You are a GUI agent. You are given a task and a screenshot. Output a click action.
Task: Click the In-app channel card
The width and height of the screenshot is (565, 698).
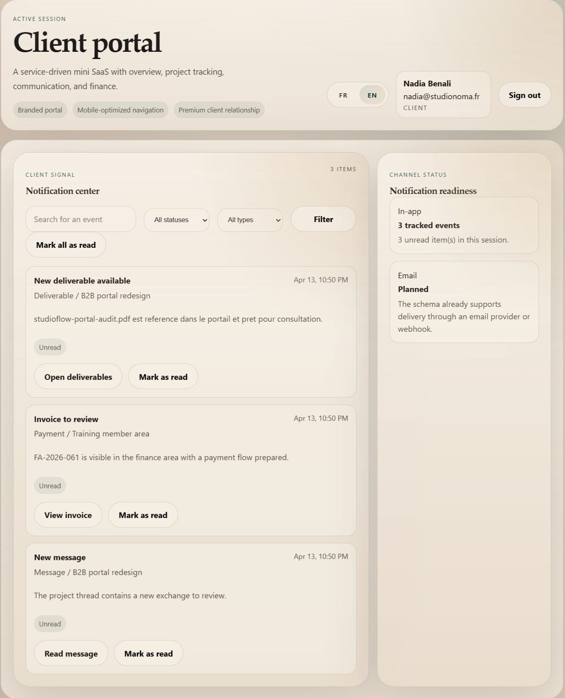pos(464,225)
